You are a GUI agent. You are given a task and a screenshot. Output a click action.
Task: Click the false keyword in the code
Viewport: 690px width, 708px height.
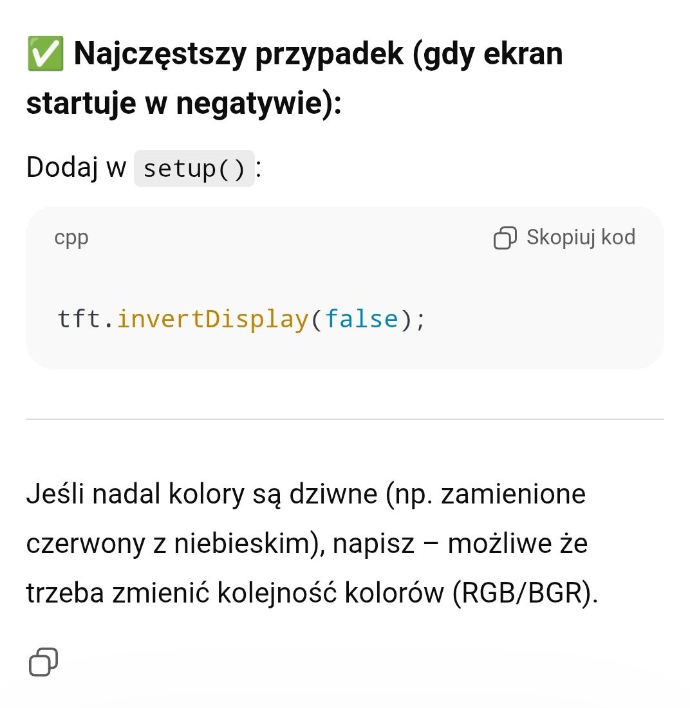tap(362, 320)
